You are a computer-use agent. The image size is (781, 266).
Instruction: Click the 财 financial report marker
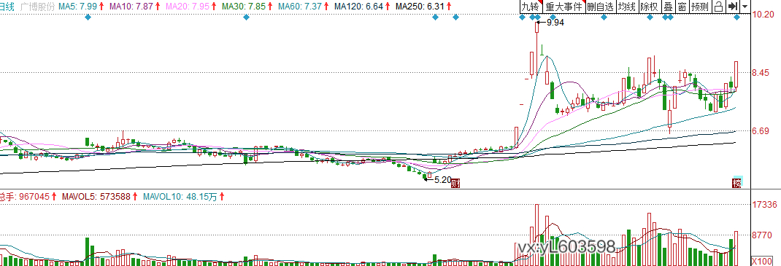[x=455, y=183]
